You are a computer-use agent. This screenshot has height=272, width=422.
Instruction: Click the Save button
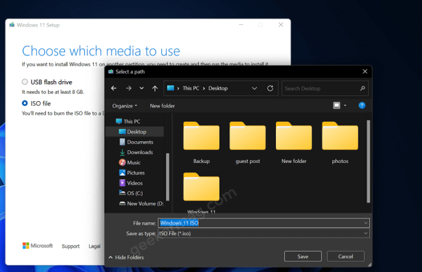pyautogui.click(x=303, y=256)
